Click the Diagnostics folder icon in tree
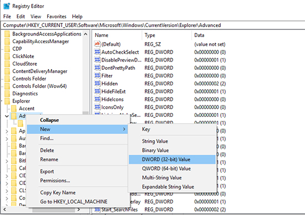Image resolution: width=305 pixels, height=215 pixels. coord(7,94)
